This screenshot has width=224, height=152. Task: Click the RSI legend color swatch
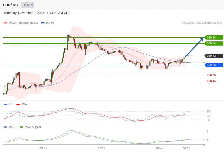coord(5,104)
